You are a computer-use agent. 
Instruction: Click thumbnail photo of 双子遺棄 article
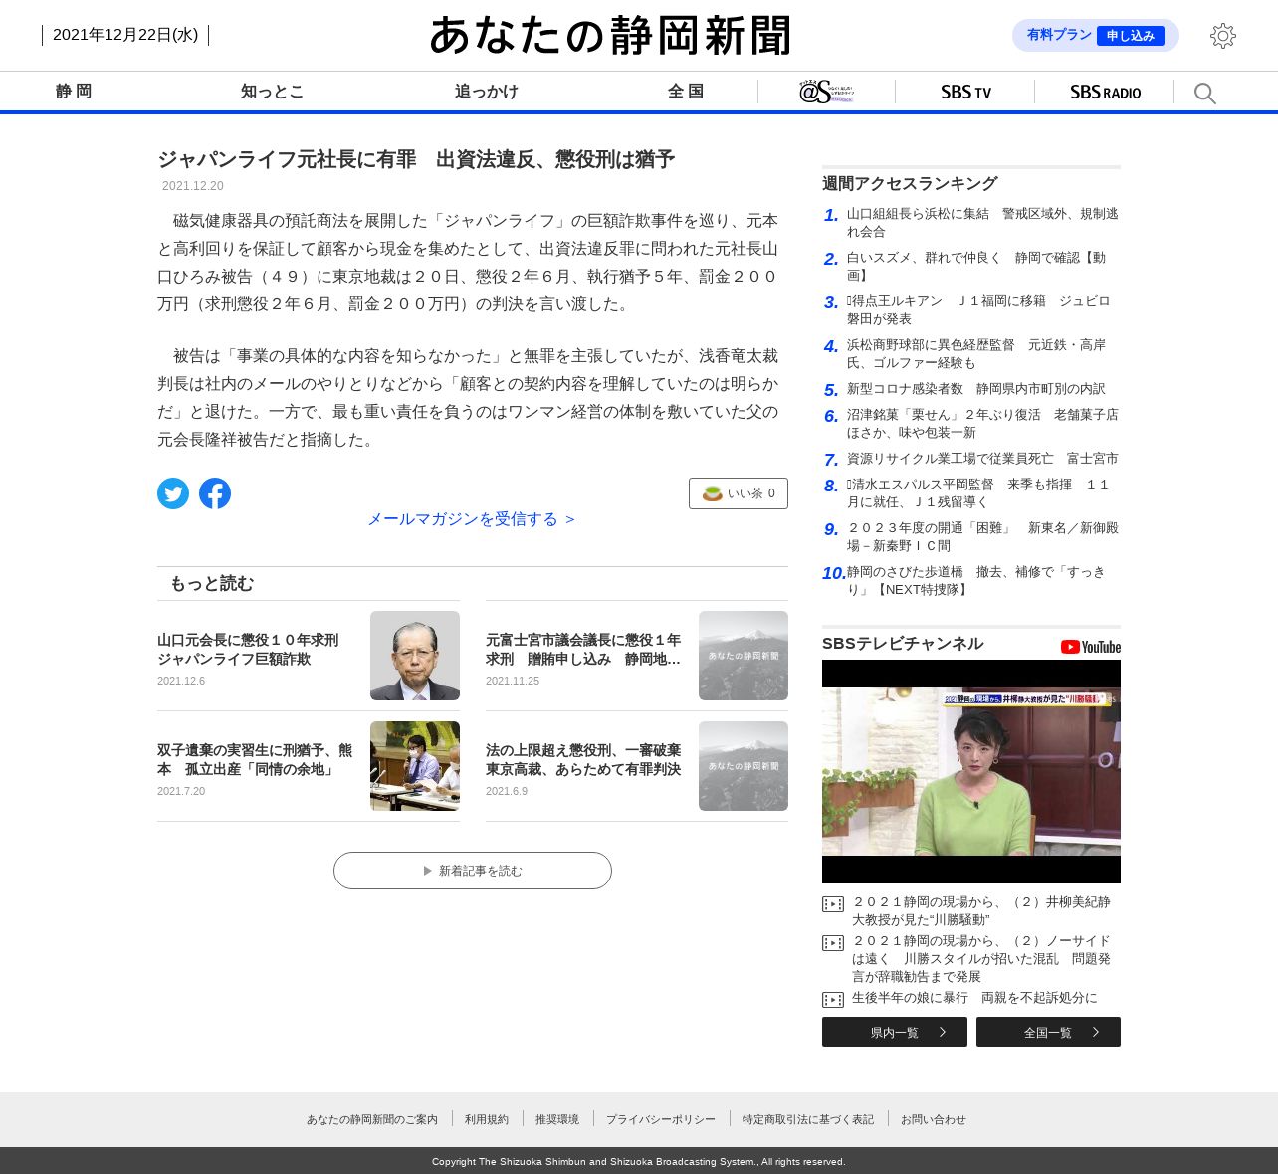(415, 766)
